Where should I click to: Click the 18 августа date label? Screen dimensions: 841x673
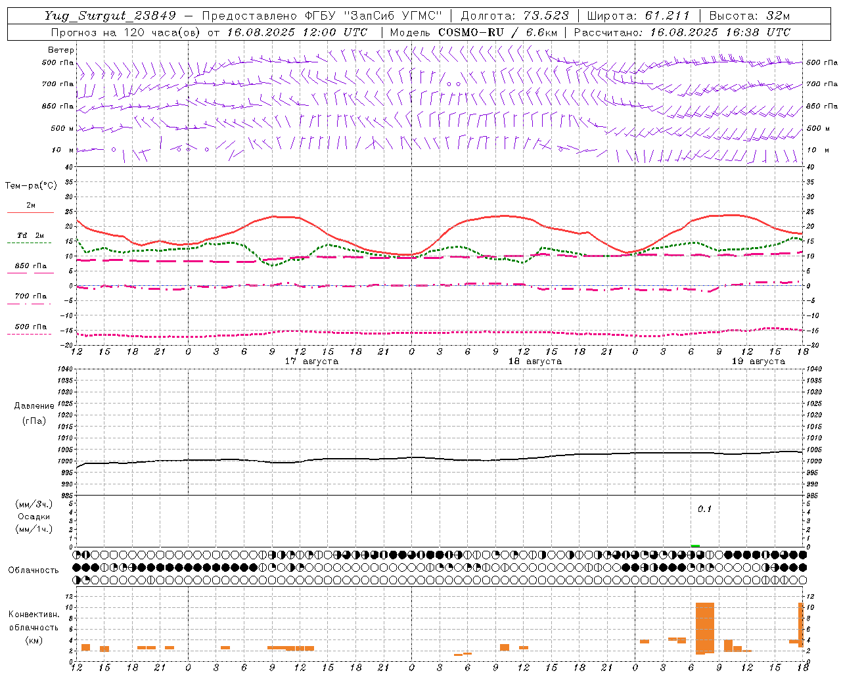535,361
